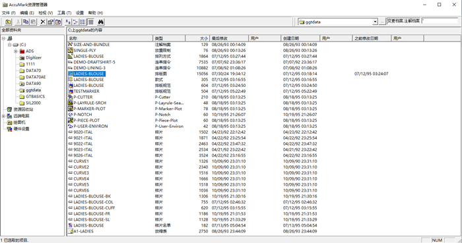The image size is (462, 243).
Task: Sort by the 之前修改日期 column header
Action: pos(372,38)
